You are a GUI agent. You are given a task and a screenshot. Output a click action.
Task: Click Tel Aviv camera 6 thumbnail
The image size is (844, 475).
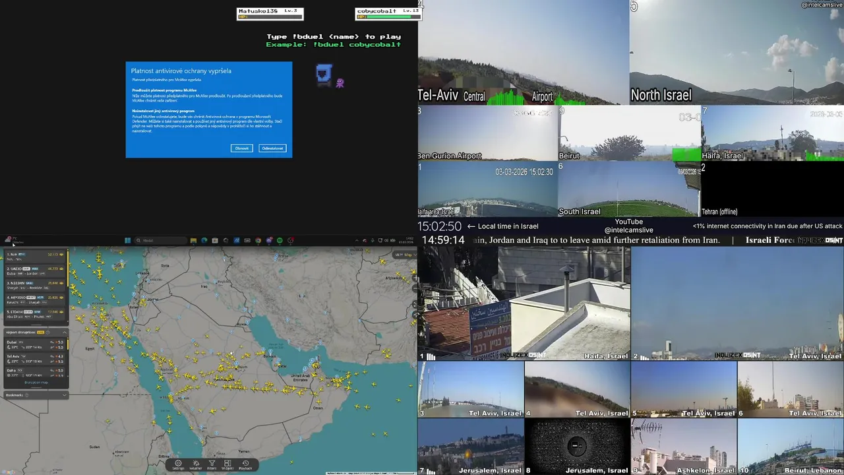click(791, 389)
